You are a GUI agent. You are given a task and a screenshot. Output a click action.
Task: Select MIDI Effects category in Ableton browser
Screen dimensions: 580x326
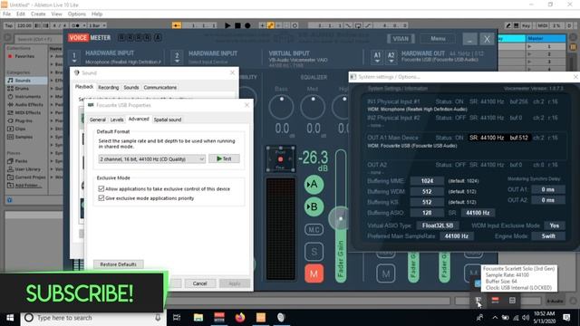tap(26, 112)
